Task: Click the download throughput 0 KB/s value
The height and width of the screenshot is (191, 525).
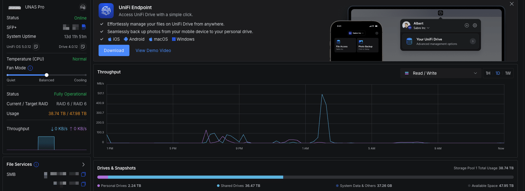Action: (x=59, y=129)
